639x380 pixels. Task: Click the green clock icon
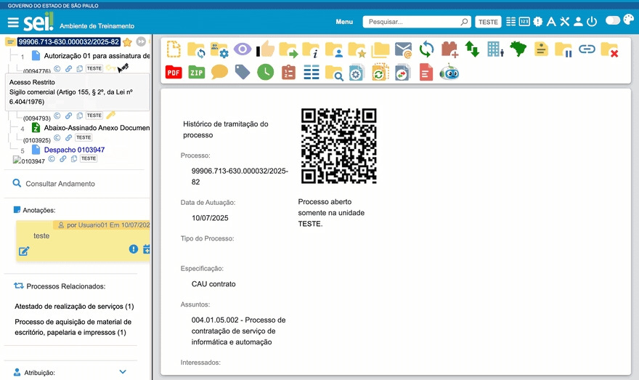pyautogui.click(x=265, y=72)
